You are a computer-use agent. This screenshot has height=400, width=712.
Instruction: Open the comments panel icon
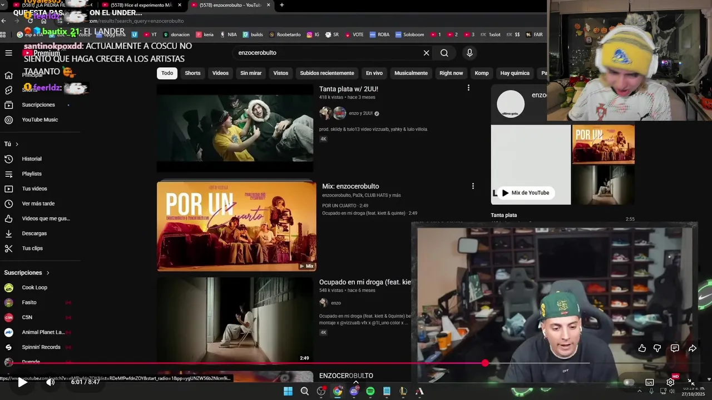(675, 348)
